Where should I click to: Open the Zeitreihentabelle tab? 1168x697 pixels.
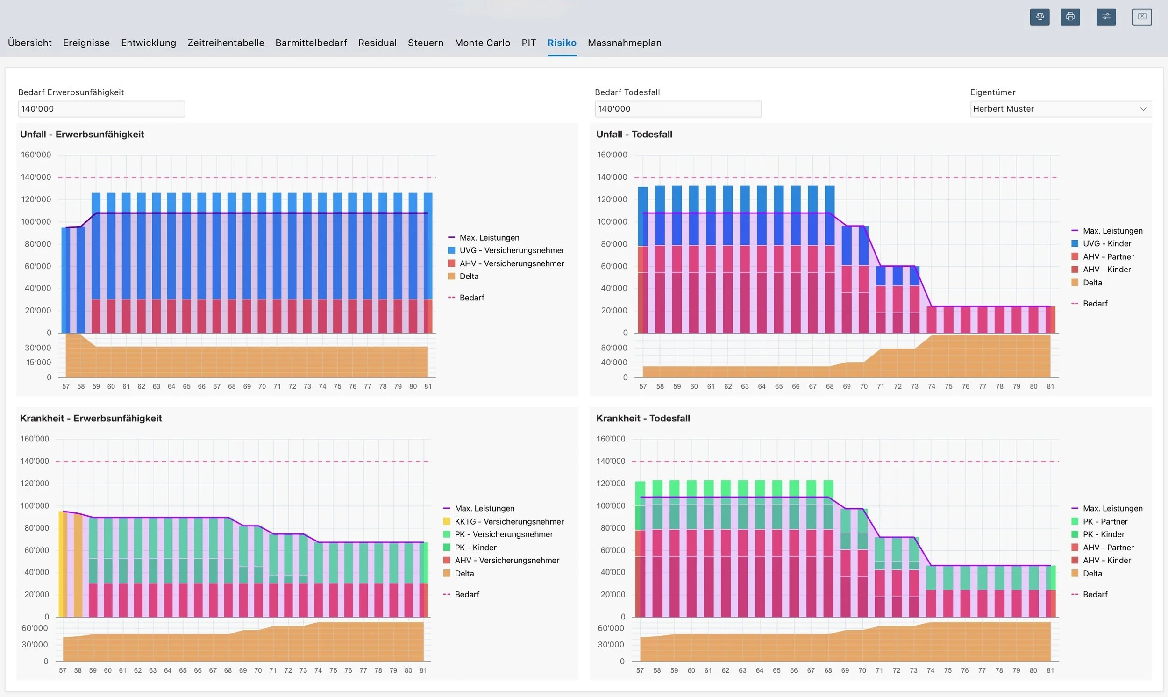(x=226, y=43)
